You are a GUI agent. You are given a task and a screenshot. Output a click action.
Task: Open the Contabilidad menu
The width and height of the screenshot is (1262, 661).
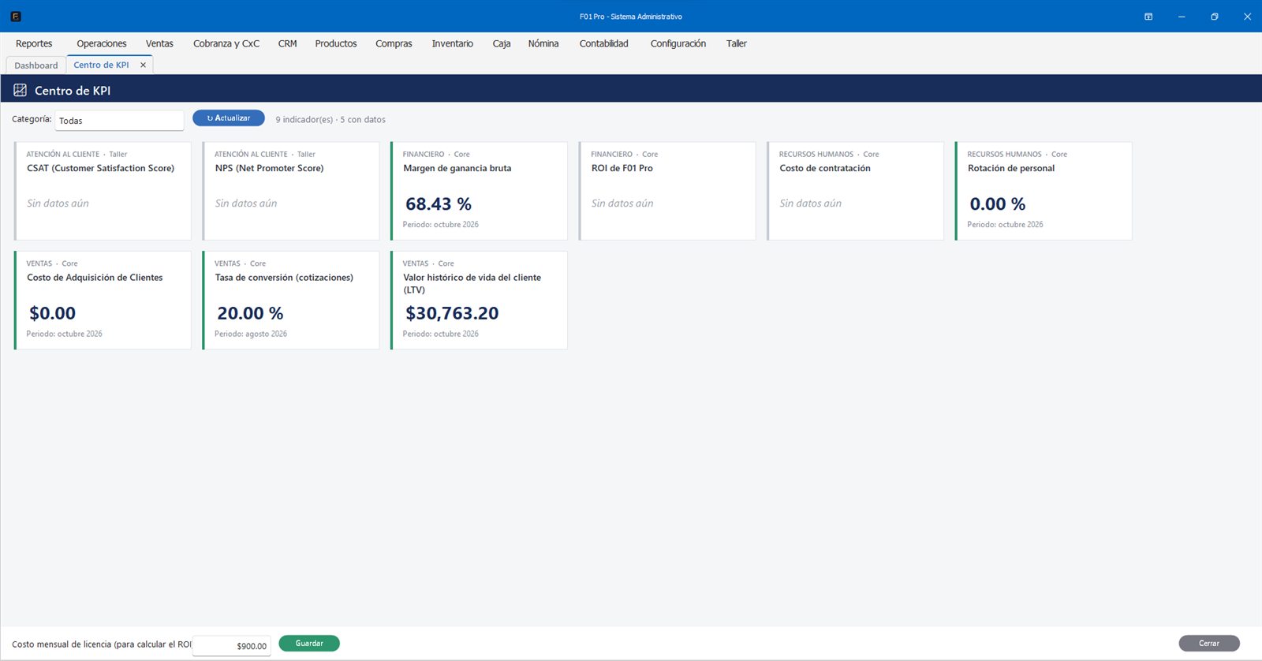(604, 43)
